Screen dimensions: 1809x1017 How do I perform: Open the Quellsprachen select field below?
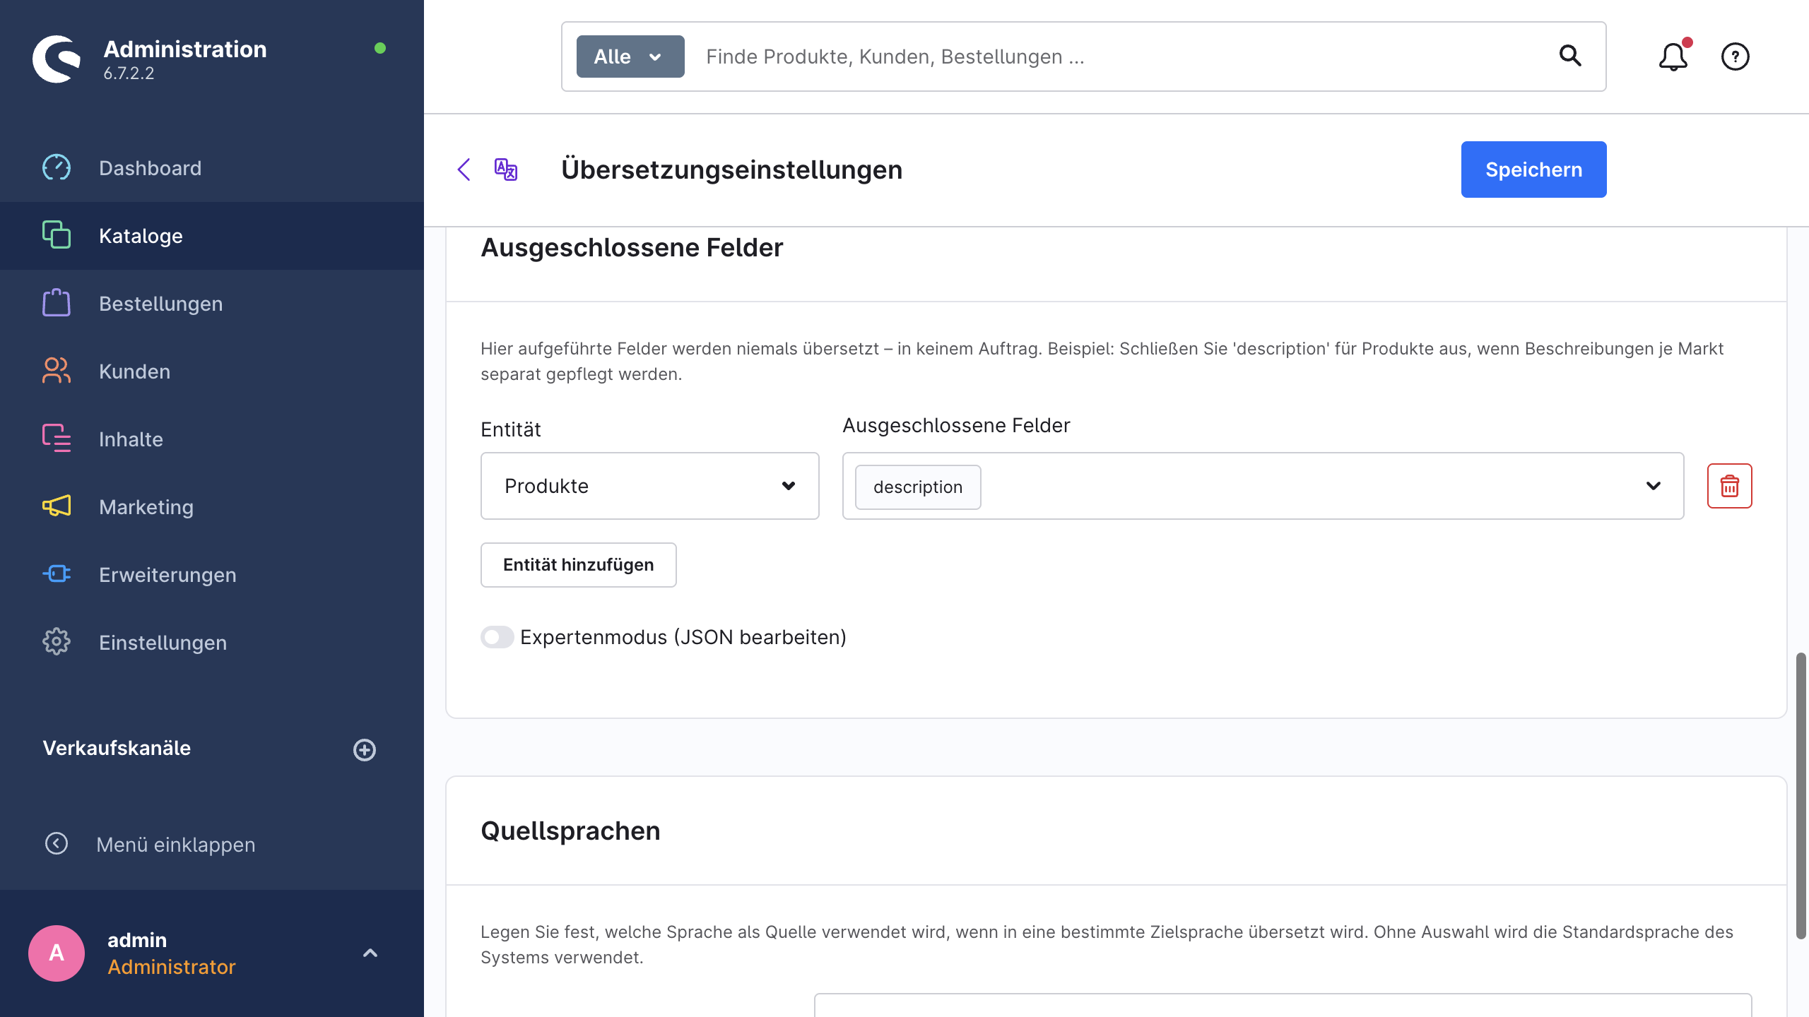[x=1283, y=1005]
